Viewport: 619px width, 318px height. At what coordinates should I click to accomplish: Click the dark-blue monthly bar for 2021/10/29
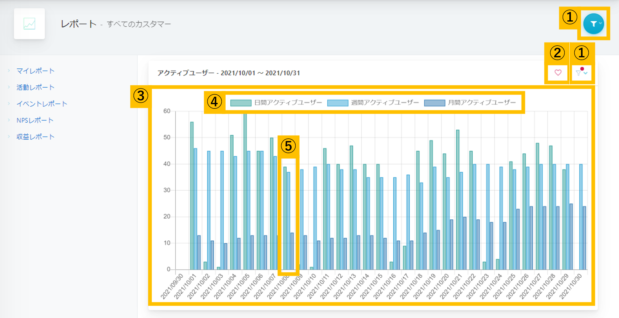tap(571, 237)
